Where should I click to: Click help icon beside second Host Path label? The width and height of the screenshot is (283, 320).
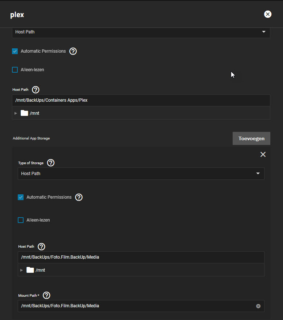[x=41, y=247]
